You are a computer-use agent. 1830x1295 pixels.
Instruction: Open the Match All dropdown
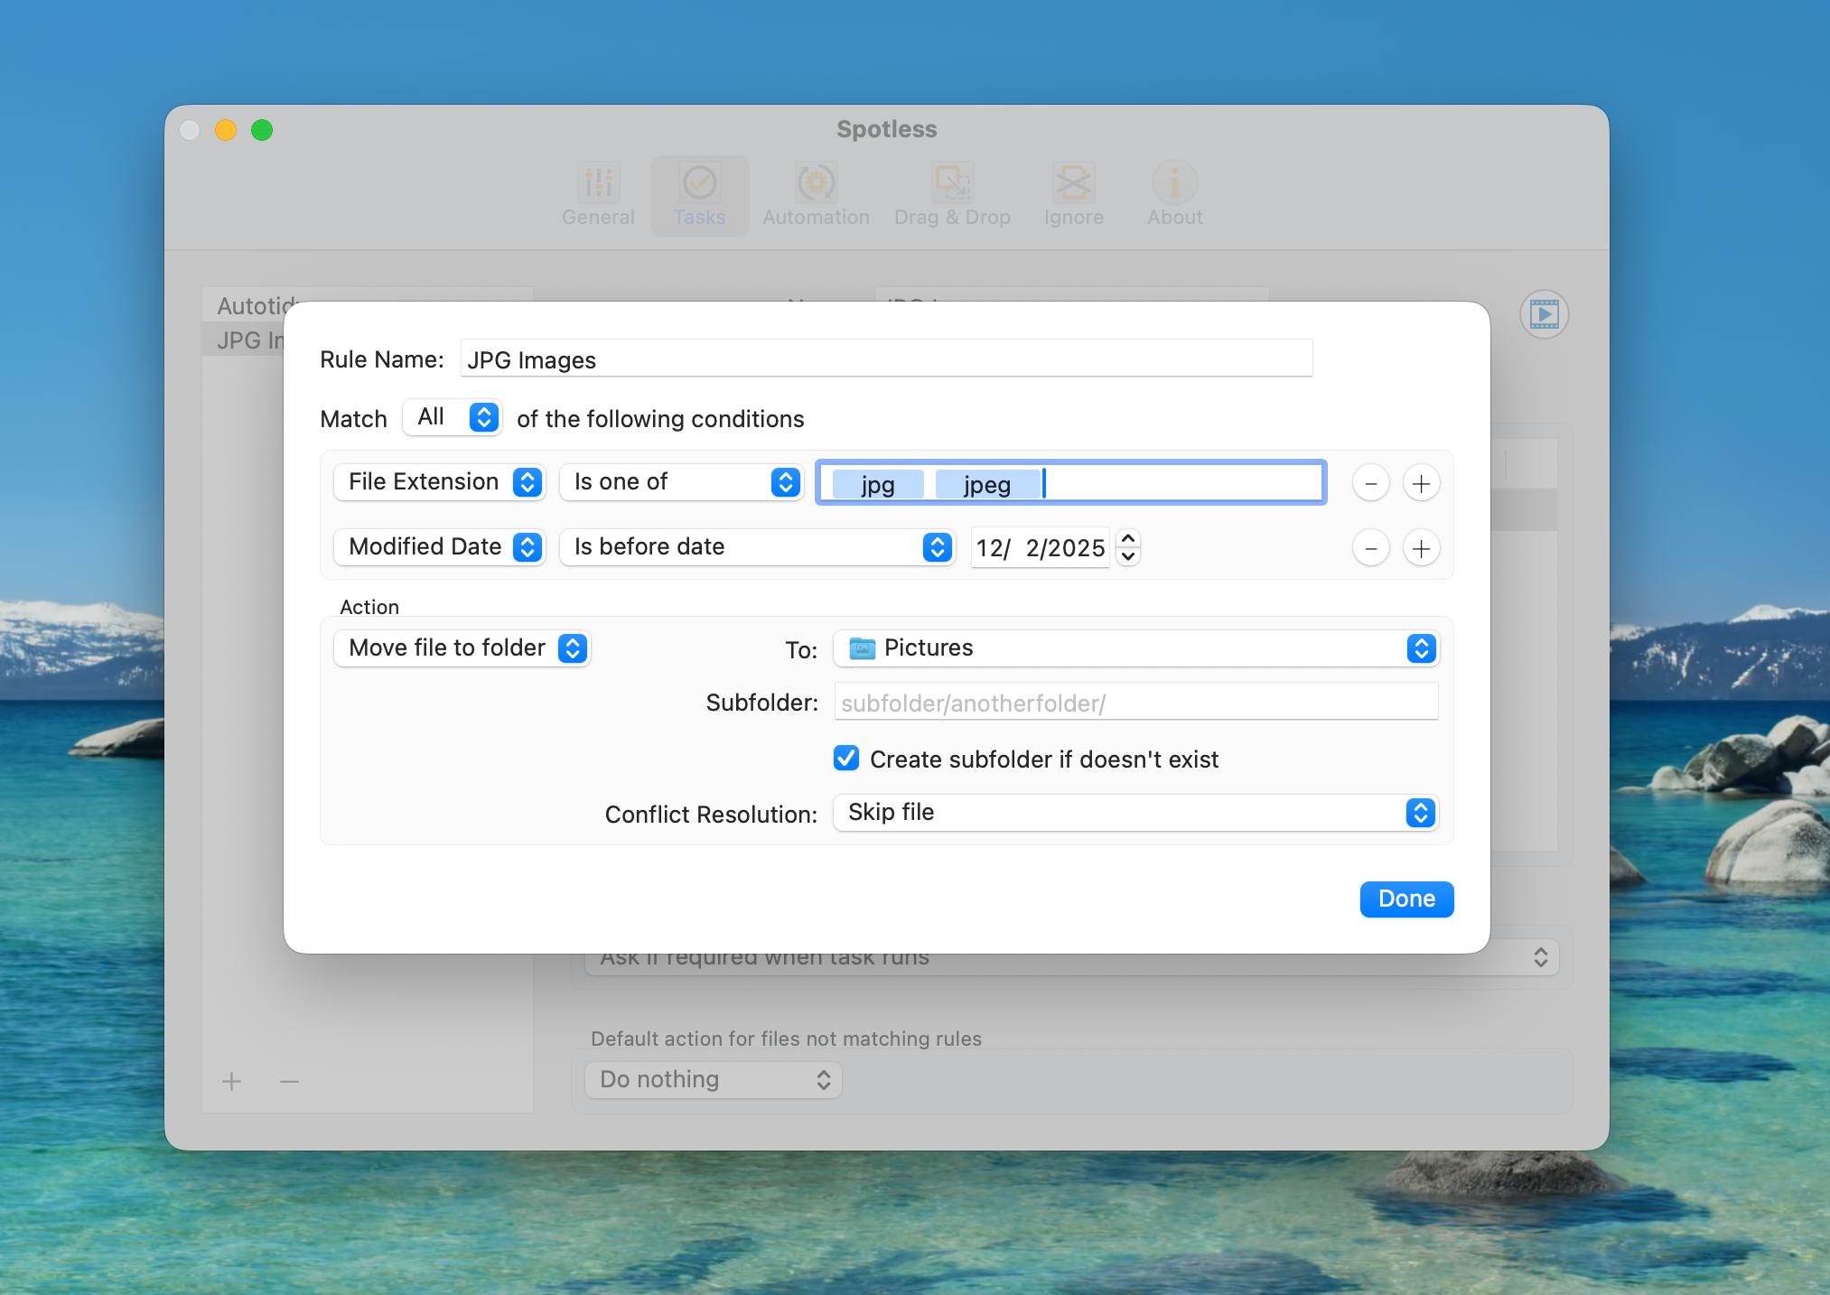pyautogui.click(x=453, y=417)
